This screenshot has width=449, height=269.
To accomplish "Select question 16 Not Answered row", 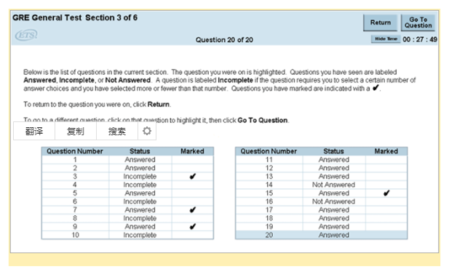I will pos(322,201).
